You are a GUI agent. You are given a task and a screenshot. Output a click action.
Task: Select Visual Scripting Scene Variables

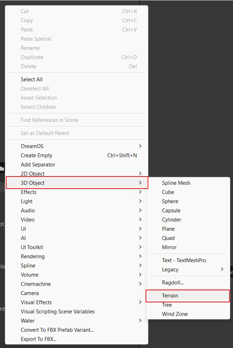(76, 312)
